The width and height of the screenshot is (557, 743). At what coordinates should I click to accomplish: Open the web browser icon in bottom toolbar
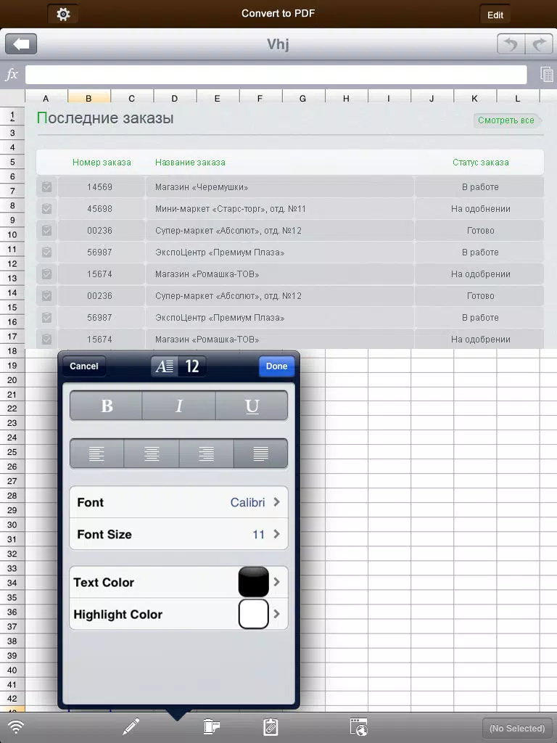pyautogui.click(x=358, y=727)
